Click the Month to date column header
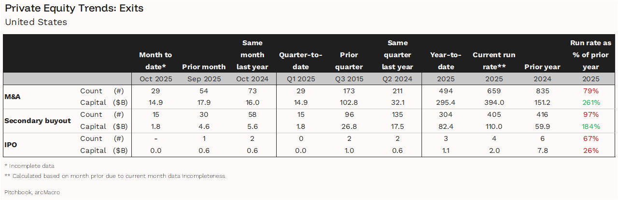 (x=155, y=61)
